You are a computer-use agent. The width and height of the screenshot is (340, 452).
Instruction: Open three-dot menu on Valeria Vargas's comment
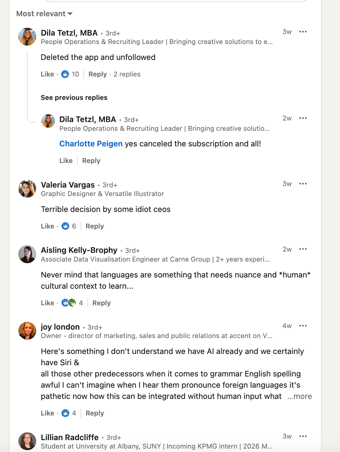pos(303,184)
